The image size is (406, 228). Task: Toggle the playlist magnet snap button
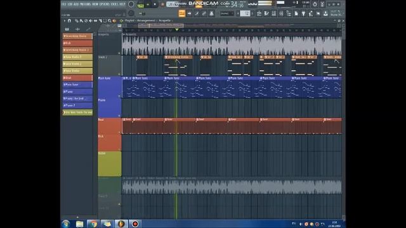69,21
